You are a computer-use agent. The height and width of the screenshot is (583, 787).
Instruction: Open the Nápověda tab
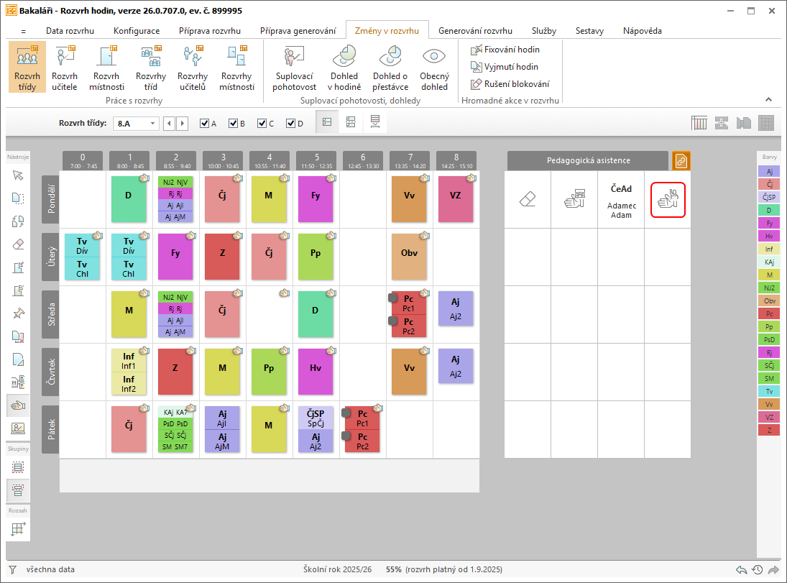click(642, 31)
